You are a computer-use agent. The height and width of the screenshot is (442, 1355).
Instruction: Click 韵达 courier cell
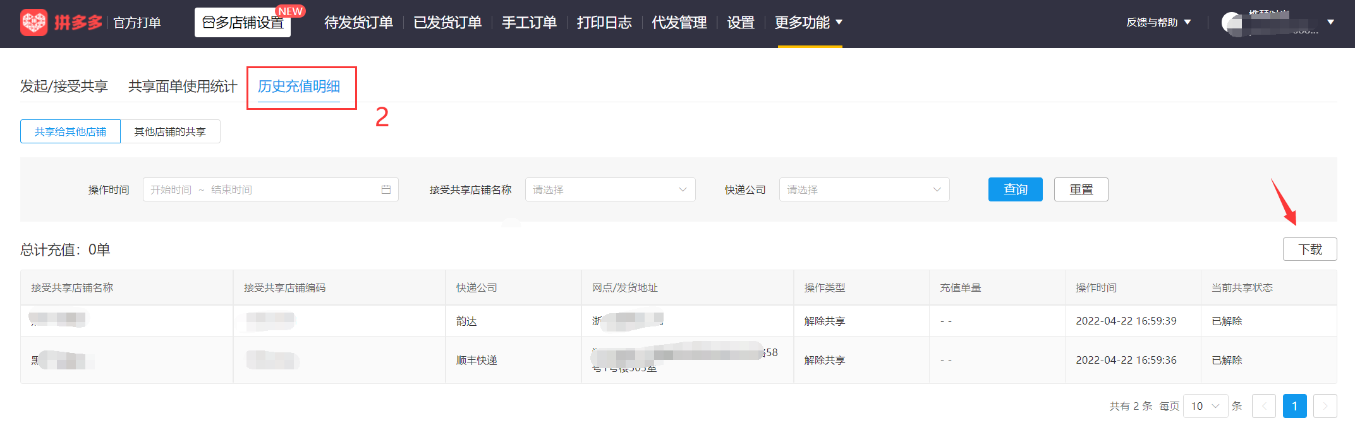click(466, 321)
